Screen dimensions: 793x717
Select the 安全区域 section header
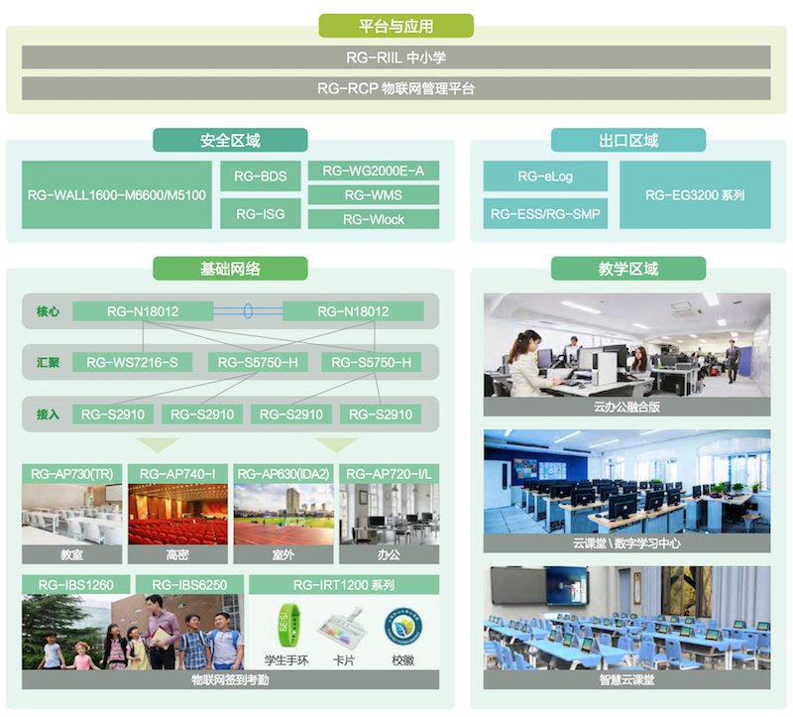[x=230, y=140]
